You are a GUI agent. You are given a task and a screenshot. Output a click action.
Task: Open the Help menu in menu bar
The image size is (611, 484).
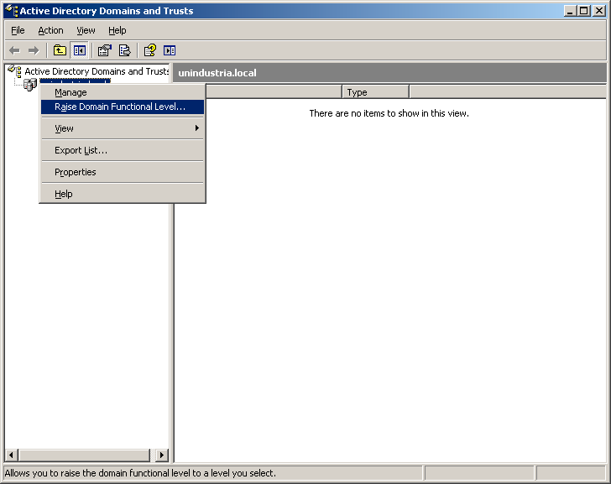click(117, 30)
